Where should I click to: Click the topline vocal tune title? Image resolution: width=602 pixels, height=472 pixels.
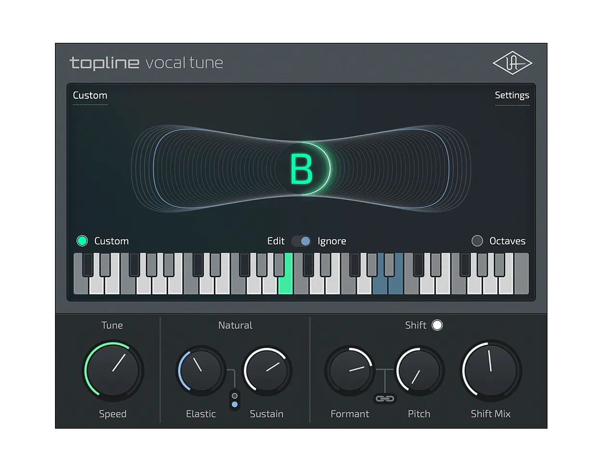click(147, 63)
